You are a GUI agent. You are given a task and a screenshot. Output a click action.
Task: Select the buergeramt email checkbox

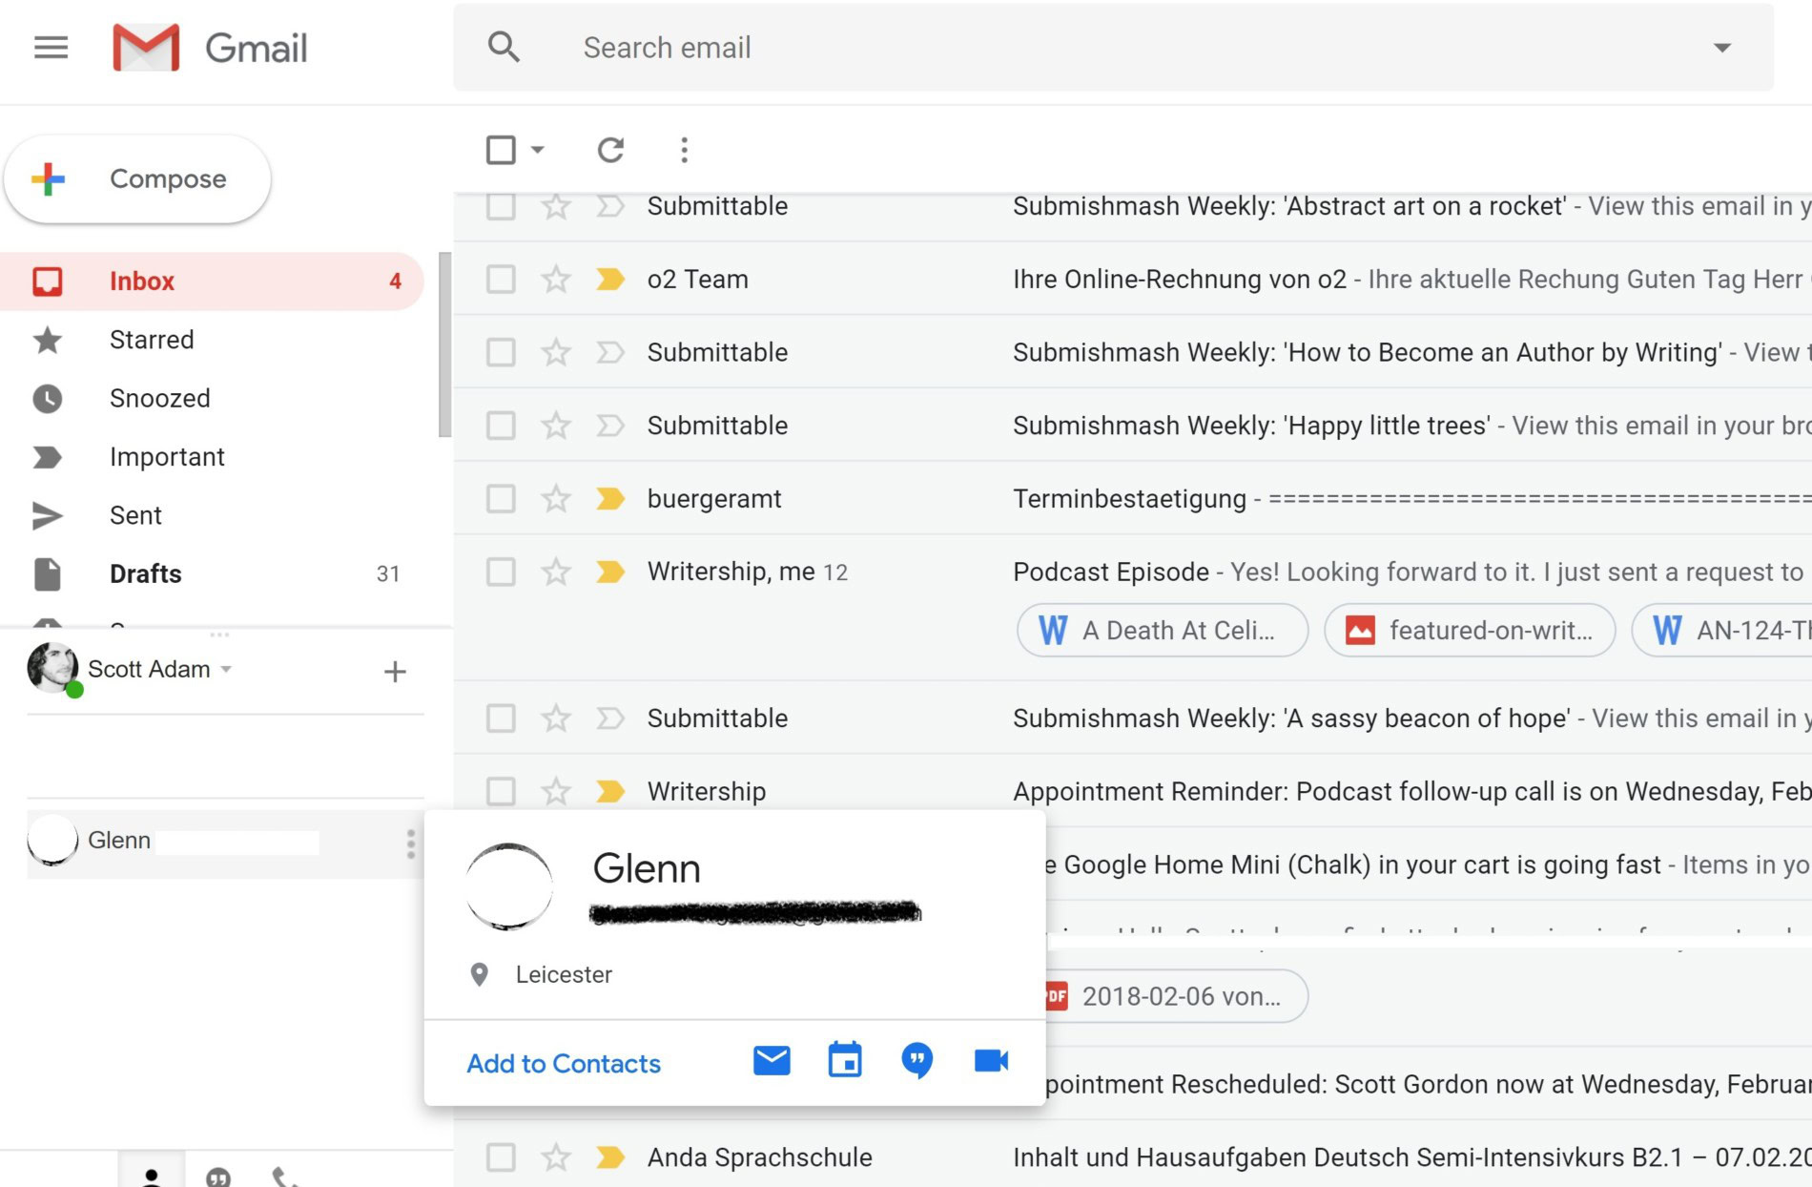(501, 498)
